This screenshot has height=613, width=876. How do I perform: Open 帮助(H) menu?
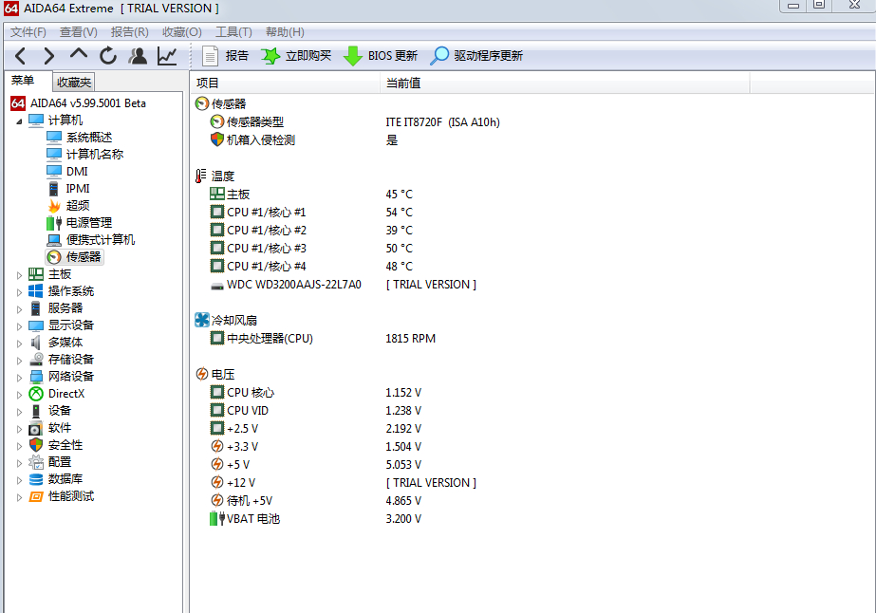(x=285, y=32)
